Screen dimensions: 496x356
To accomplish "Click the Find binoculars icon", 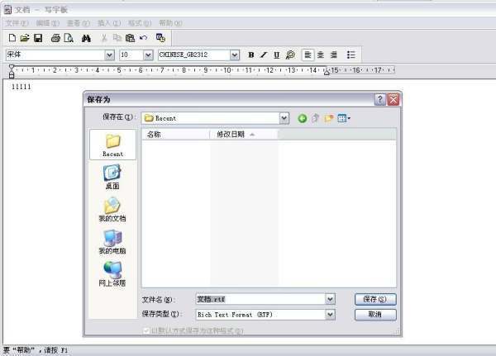I will tap(86, 38).
